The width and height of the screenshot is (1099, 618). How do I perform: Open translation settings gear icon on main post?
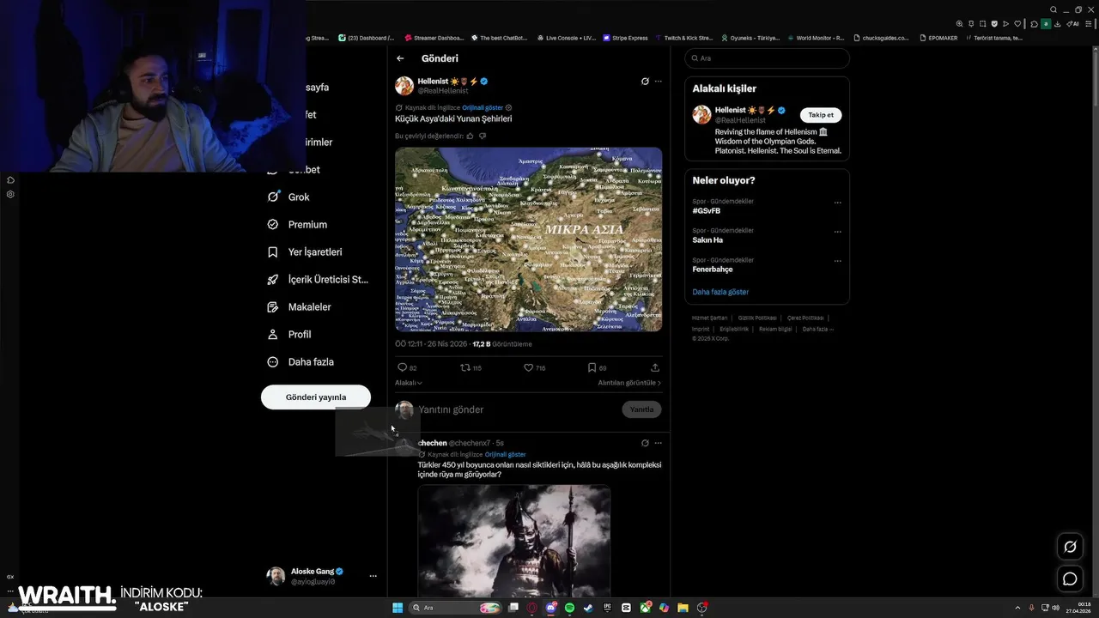(508, 107)
